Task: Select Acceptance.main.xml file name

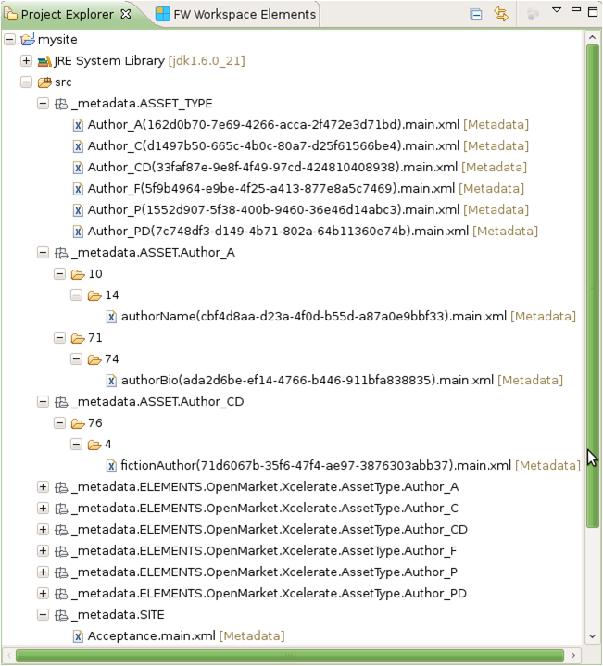Action: click(152, 636)
